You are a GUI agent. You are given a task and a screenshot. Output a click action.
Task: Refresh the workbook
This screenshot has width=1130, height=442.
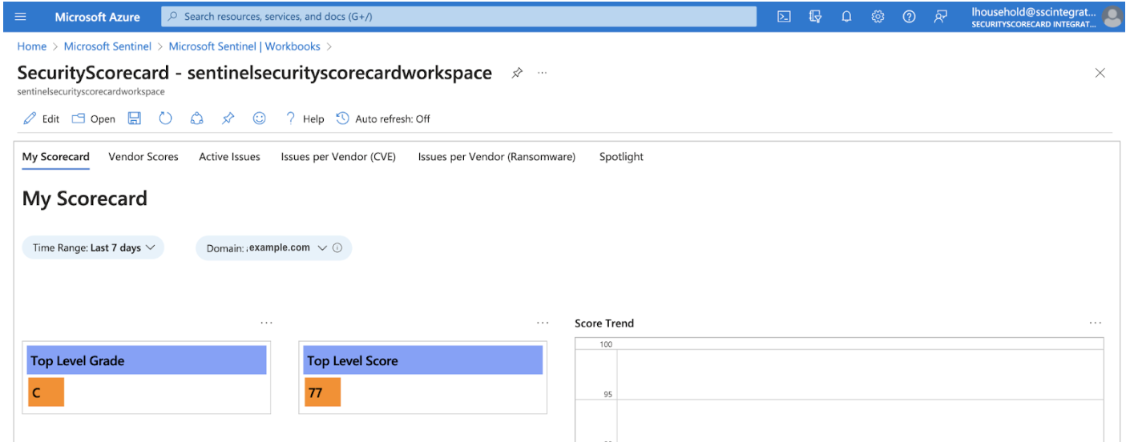pyautogui.click(x=165, y=119)
